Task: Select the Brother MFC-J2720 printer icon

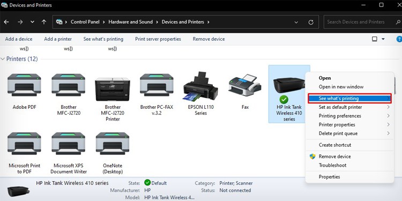Action: click(69, 85)
